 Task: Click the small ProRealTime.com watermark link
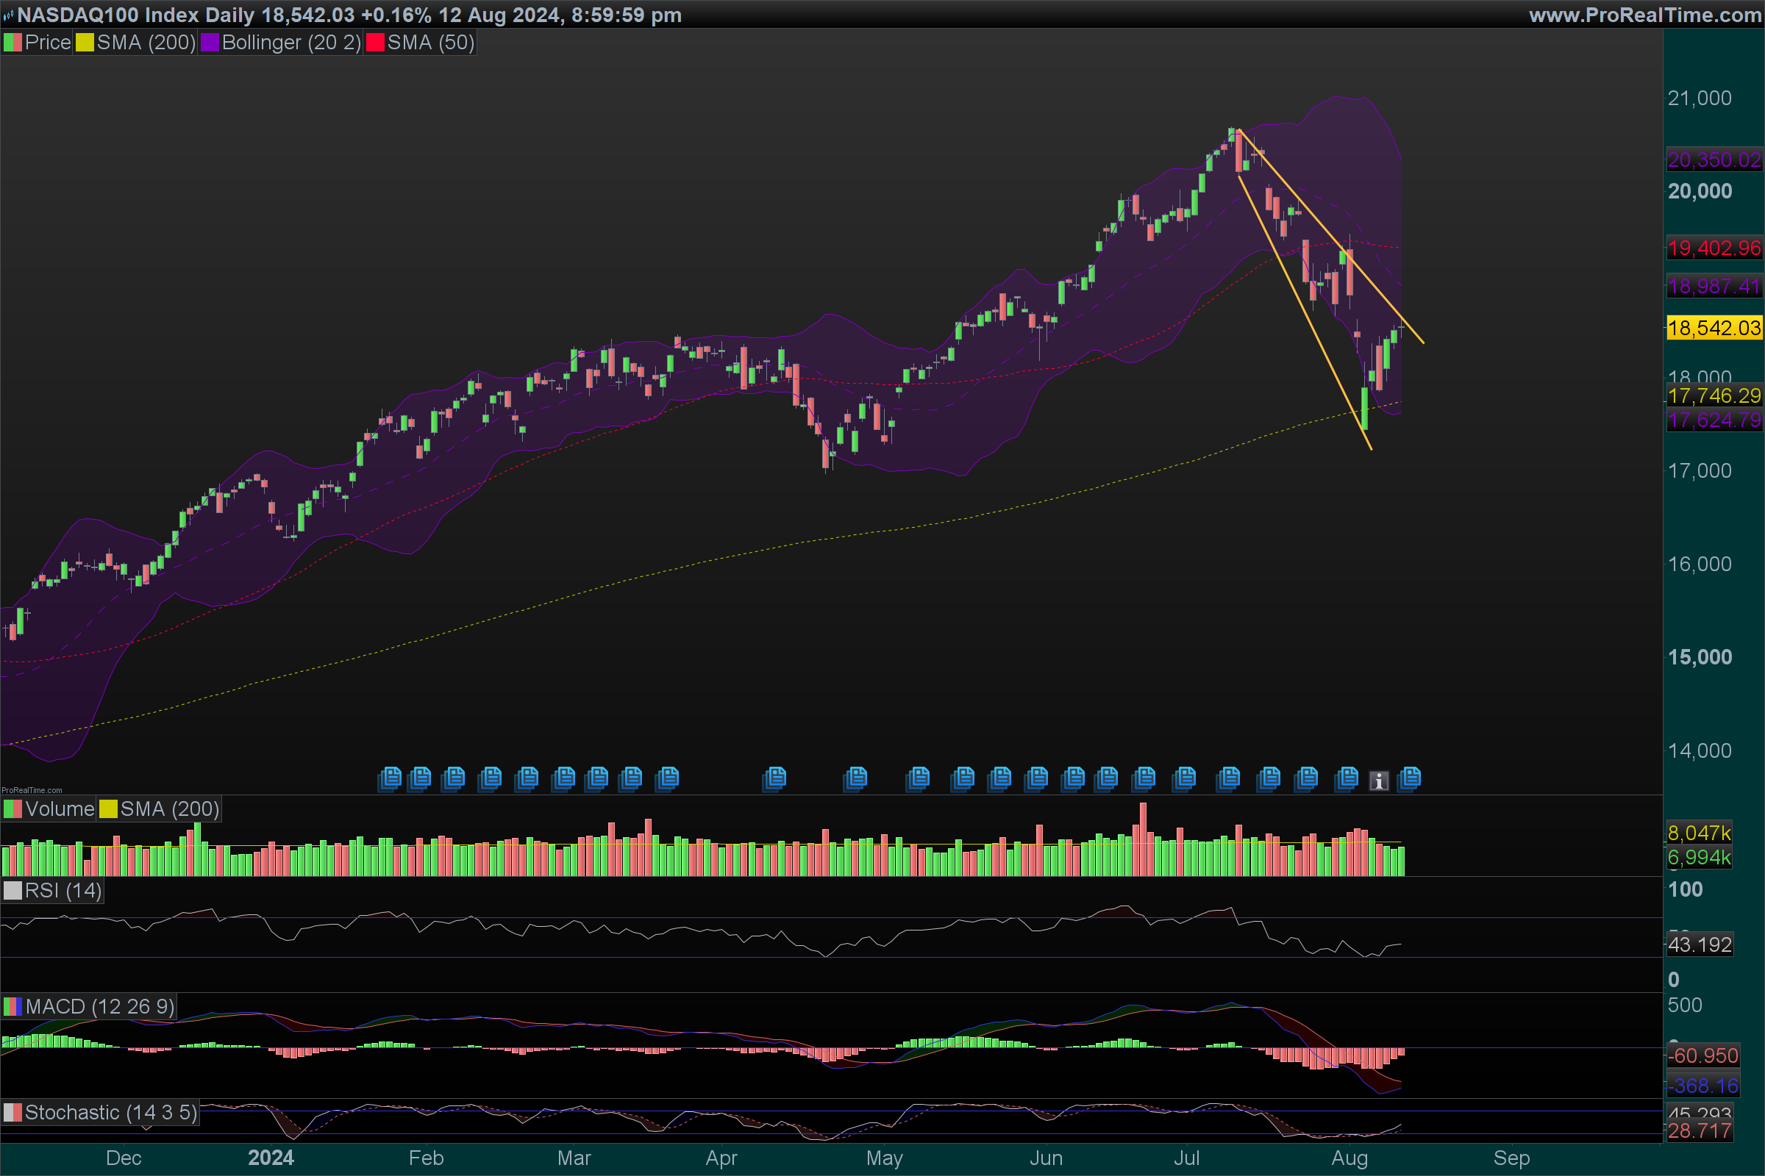coord(32,791)
